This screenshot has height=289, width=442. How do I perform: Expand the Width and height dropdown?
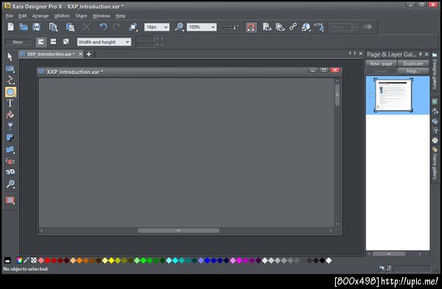[127, 42]
